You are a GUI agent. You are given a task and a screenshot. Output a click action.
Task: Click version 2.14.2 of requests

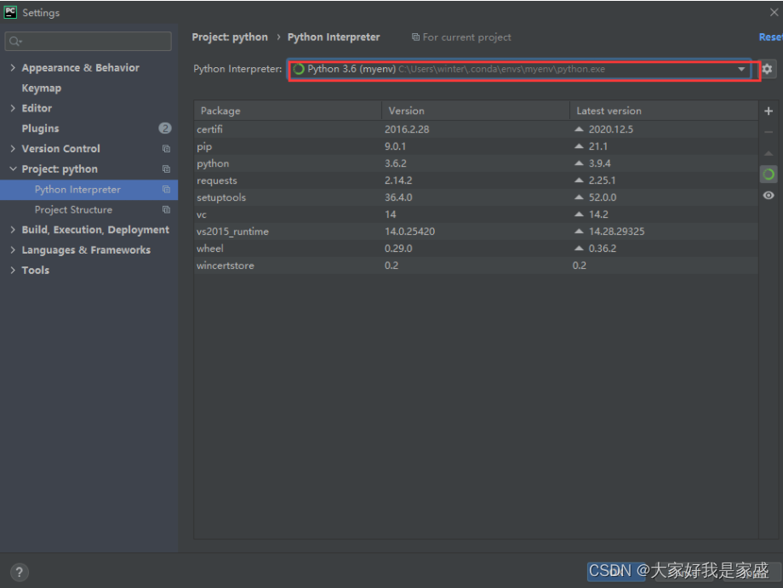coord(398,180)
